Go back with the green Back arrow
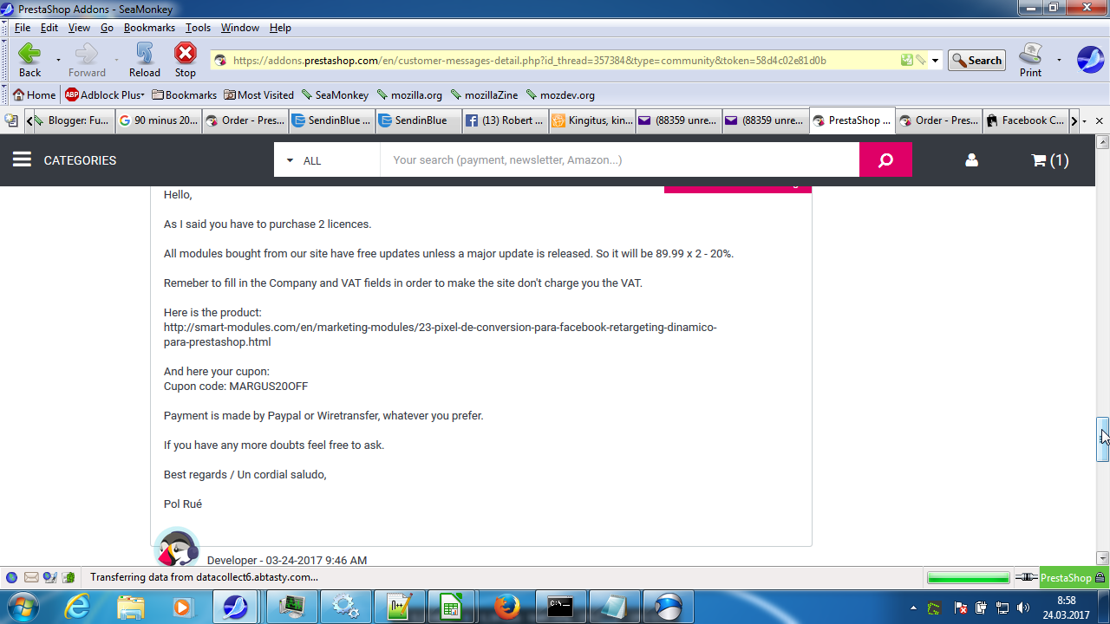 tap(29, 60)
